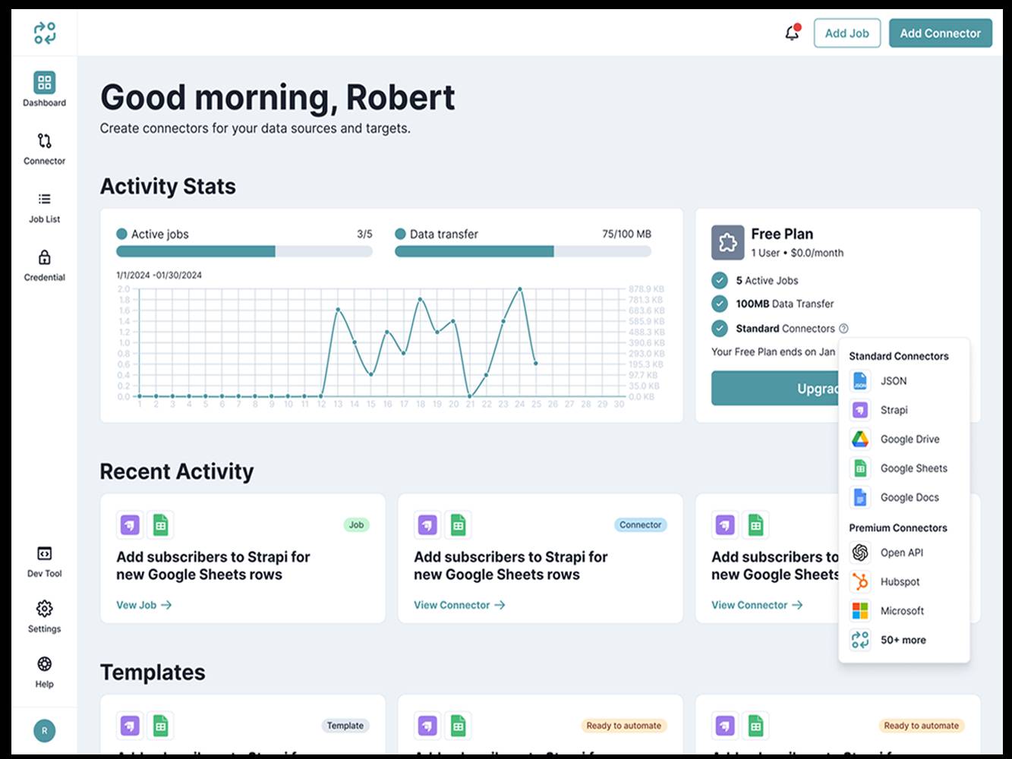The height and width of the screenshot is (759, 1012).
Task: Click the 5 Active Jobs checkmark
Action: (x=720, y=280)
